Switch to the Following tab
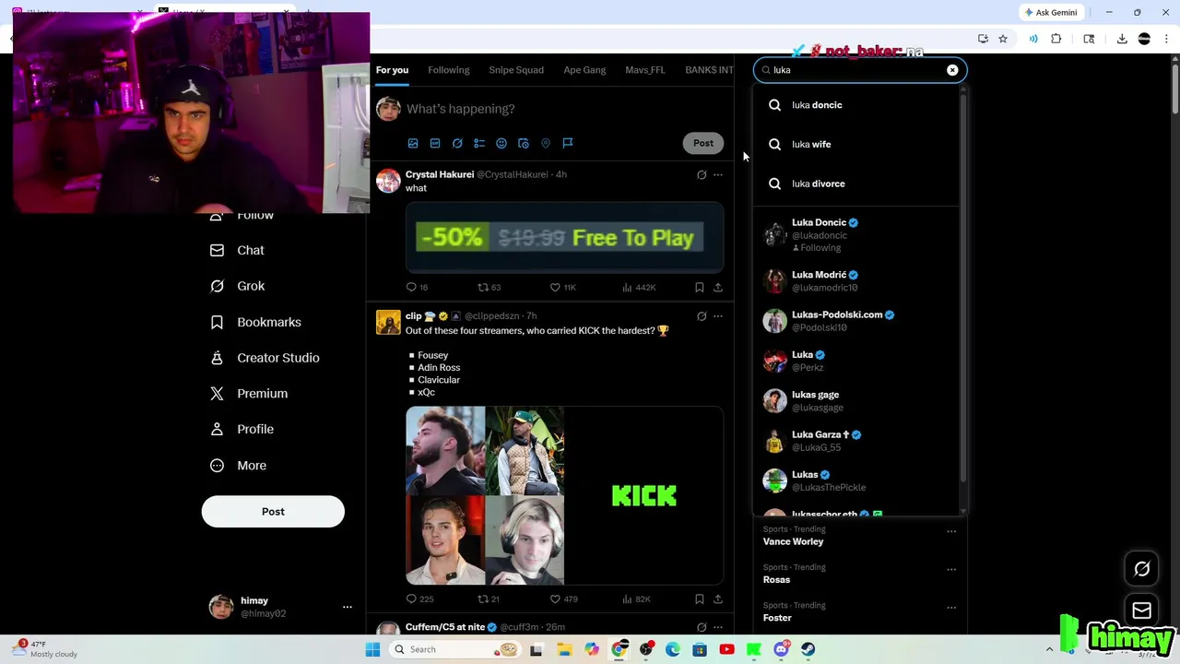Viewport: 1180px width, 664px height. click(449, 70)
